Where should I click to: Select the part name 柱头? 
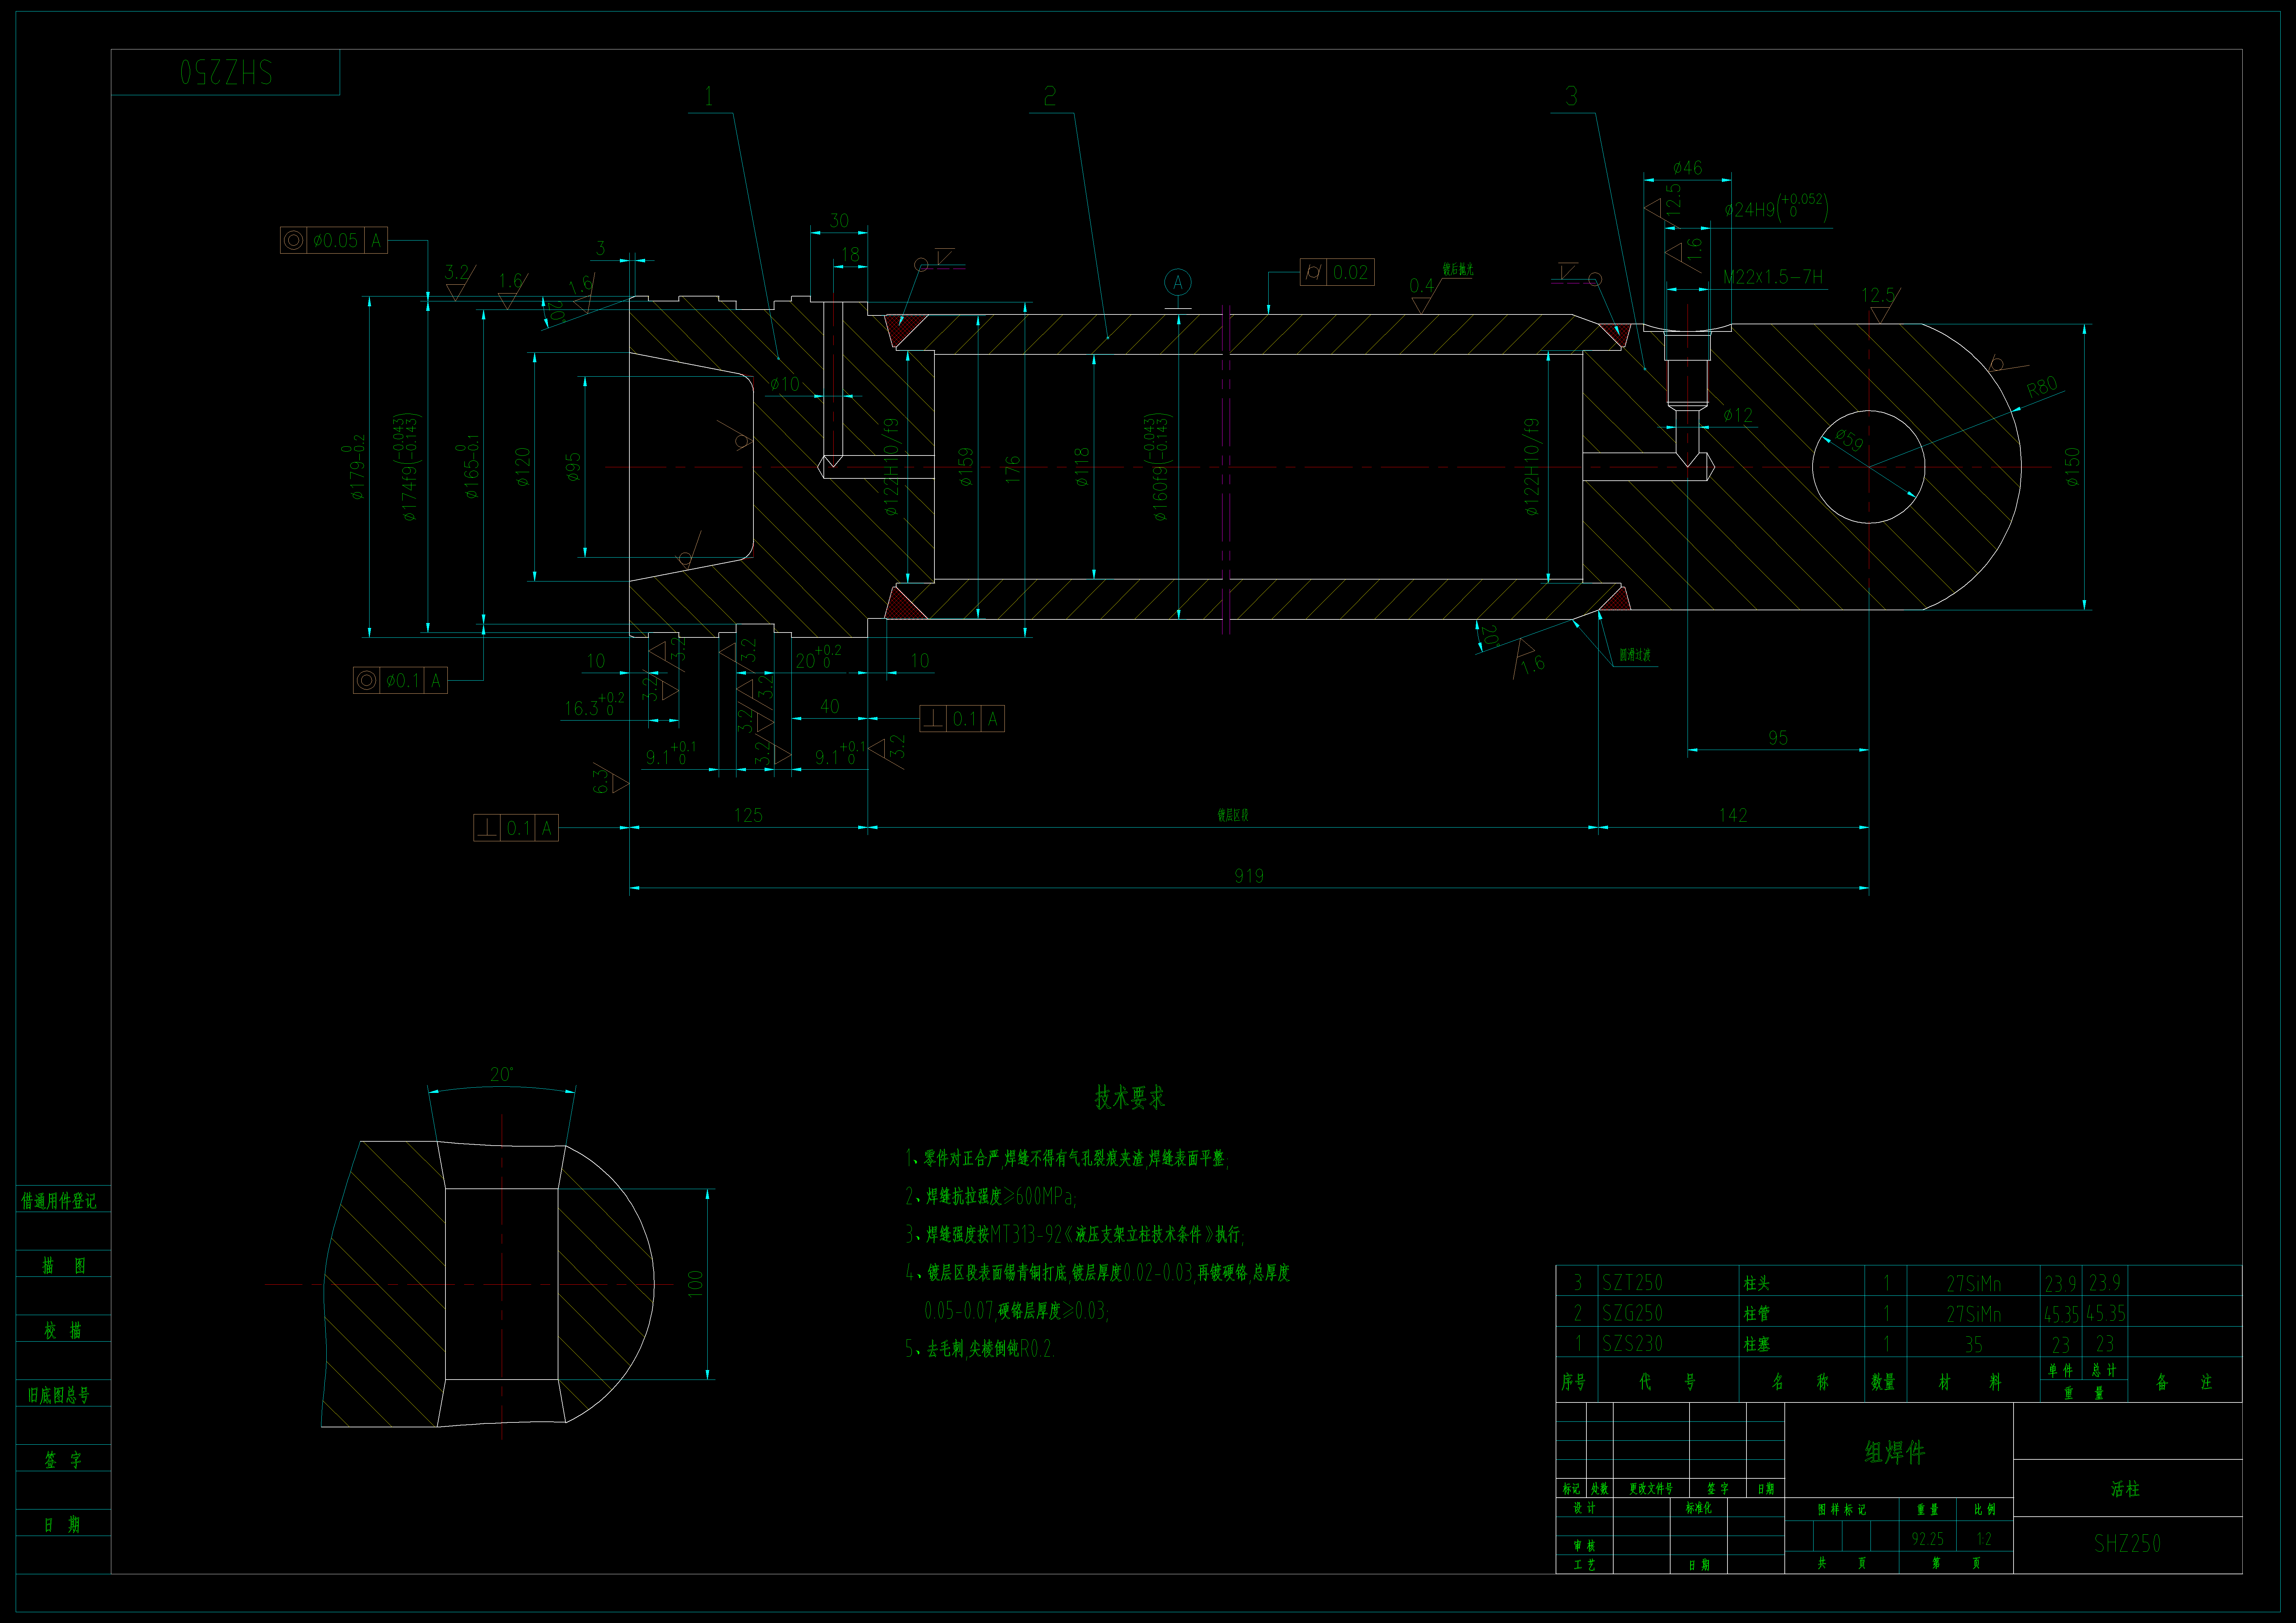pyautogui.click(x=1757, y=1283)
